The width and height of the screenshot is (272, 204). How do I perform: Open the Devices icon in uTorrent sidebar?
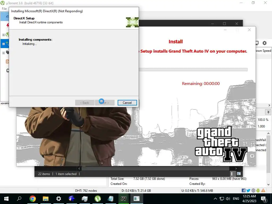pos(8,70)
